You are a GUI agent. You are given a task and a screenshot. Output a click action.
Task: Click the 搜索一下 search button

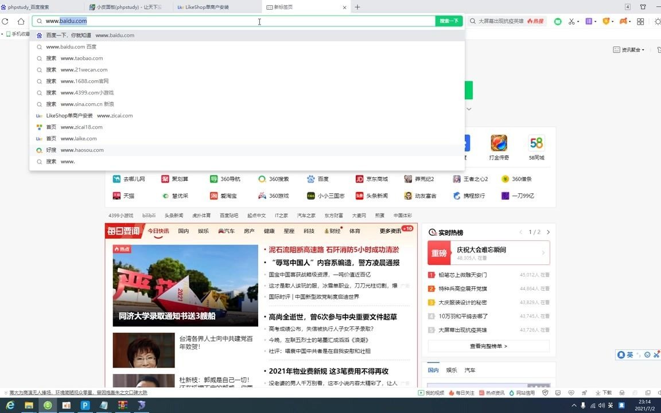(449, 20)
